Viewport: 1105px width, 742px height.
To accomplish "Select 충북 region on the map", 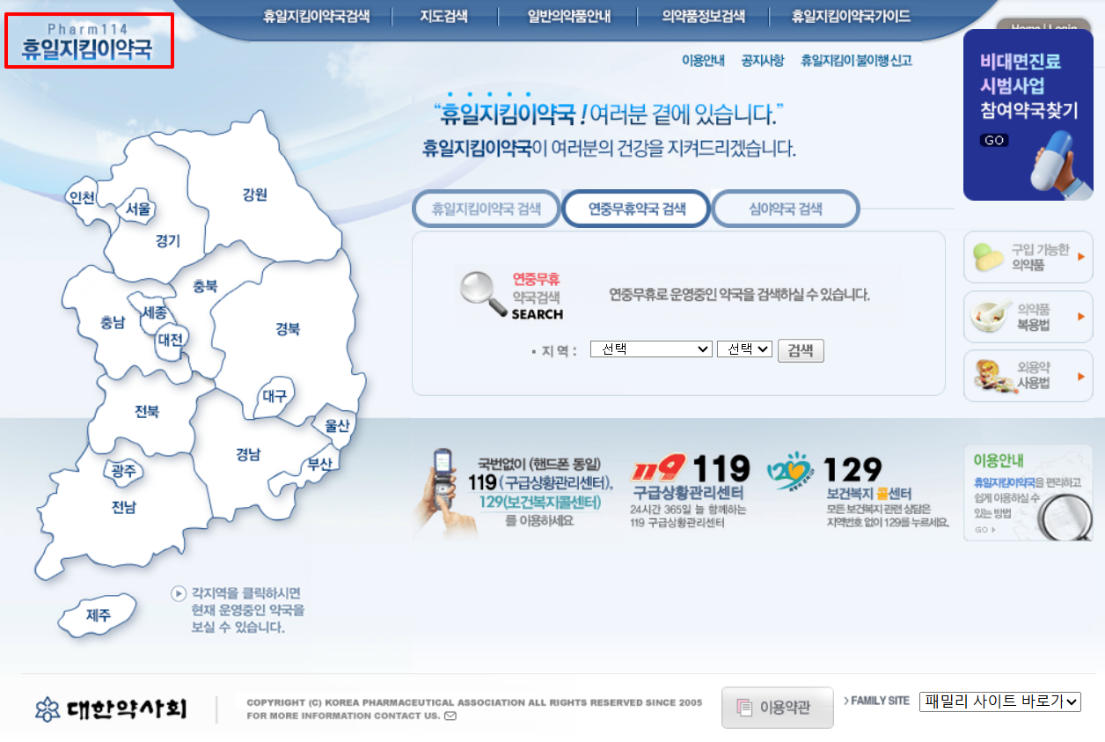I will [205, 286].
